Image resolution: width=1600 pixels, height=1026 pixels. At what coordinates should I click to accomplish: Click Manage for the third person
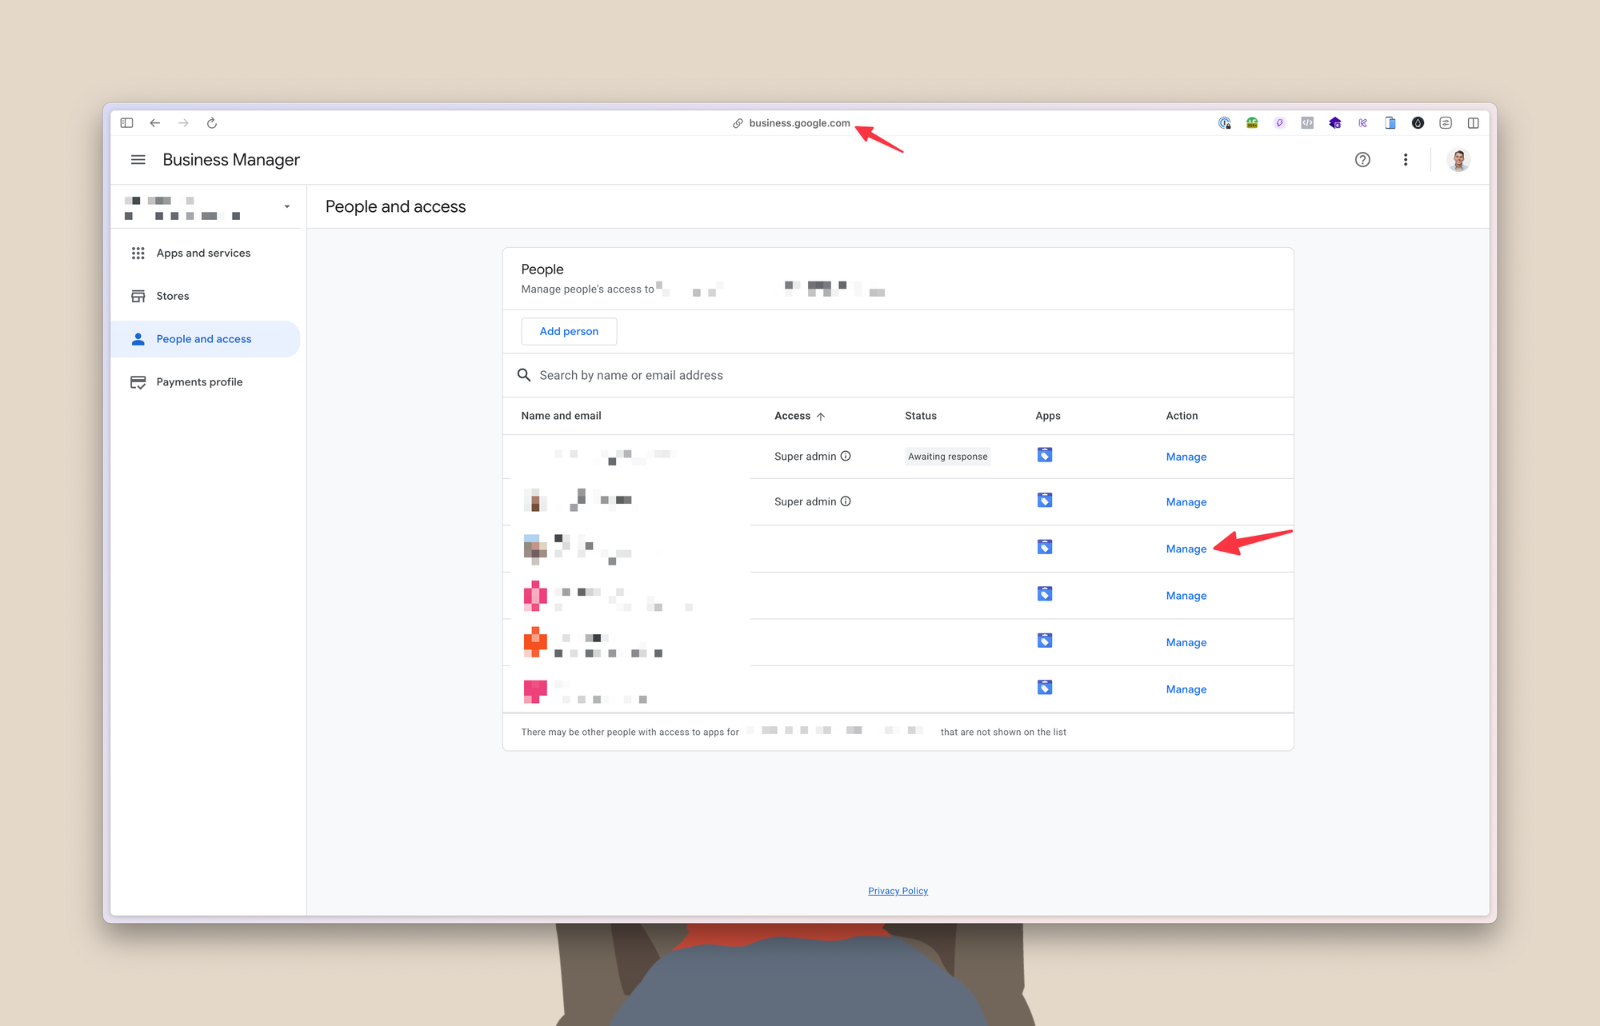pyautogui.click(x=1186, y=549)
